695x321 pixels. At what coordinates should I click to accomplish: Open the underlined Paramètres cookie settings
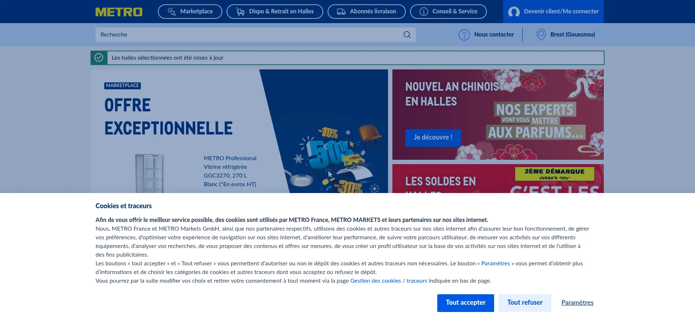tap(577, 303)
